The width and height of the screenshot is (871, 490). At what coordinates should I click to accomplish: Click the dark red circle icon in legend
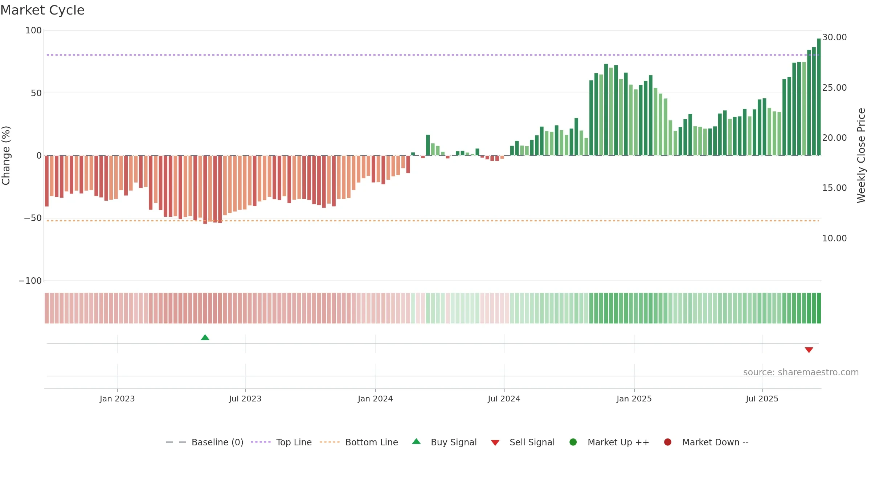point(667,442)
